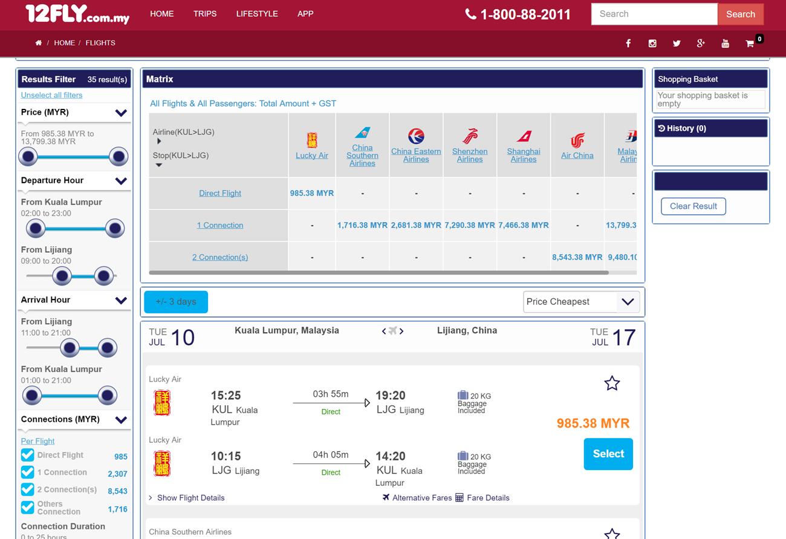This screenshot has height=539, width=786.
Task: Select the 985.38 MYR flight
Action: coord(608,454)
